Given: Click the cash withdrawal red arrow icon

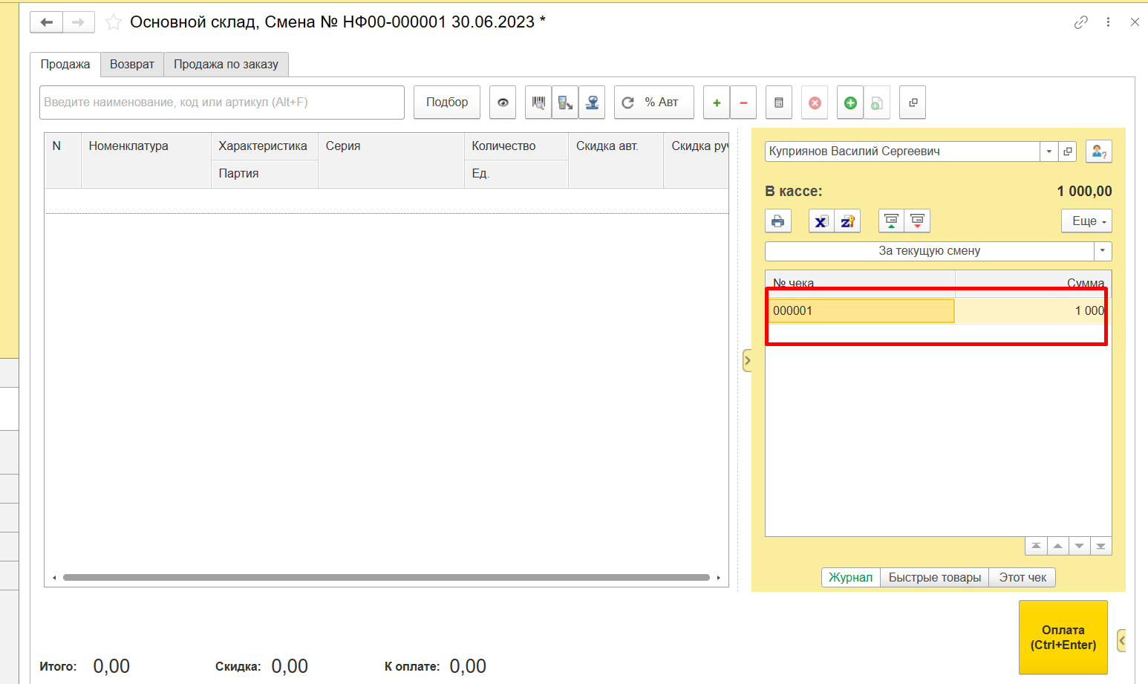Looking at the screenshot, I should point(917,221).
